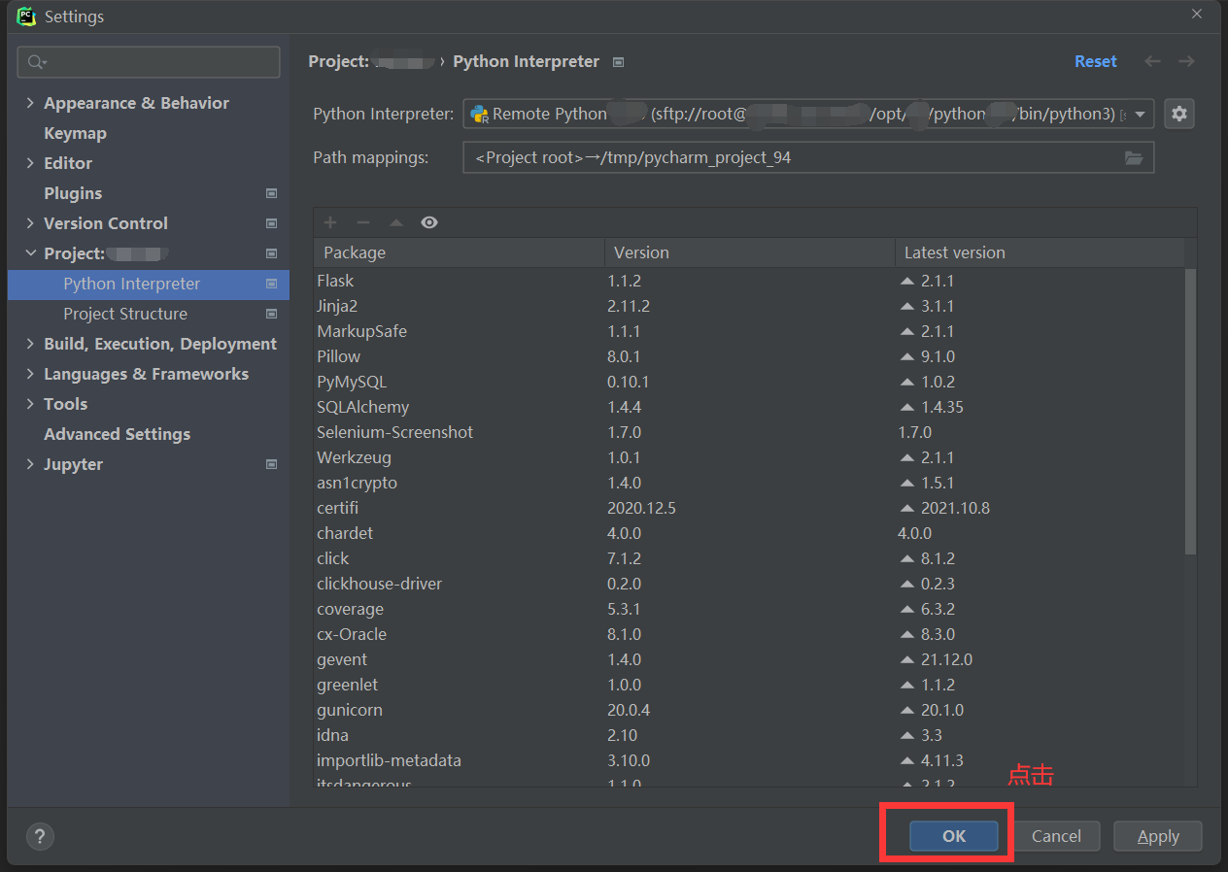
Task: Select the PyMySQL package row
Action: point(749,382)
